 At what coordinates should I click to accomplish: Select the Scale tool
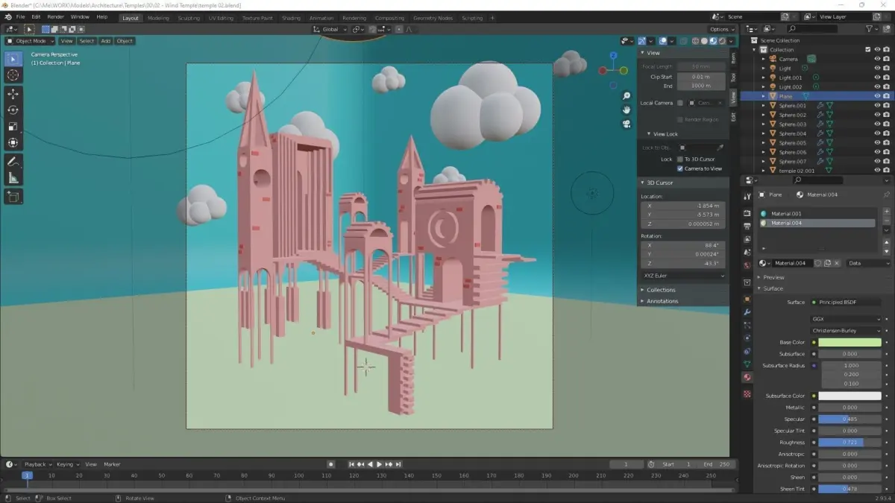click(13, 126)
